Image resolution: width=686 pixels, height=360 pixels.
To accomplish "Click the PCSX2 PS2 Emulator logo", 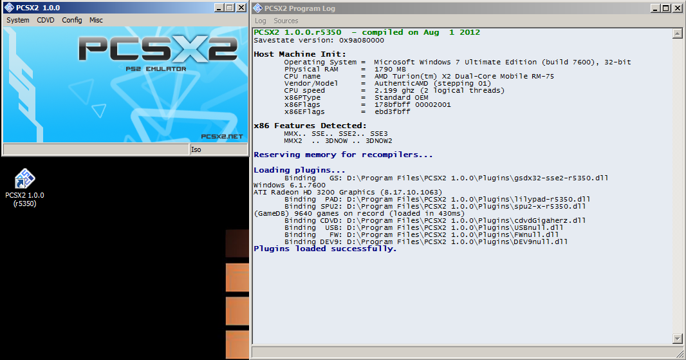I will (x=158, y=53).
